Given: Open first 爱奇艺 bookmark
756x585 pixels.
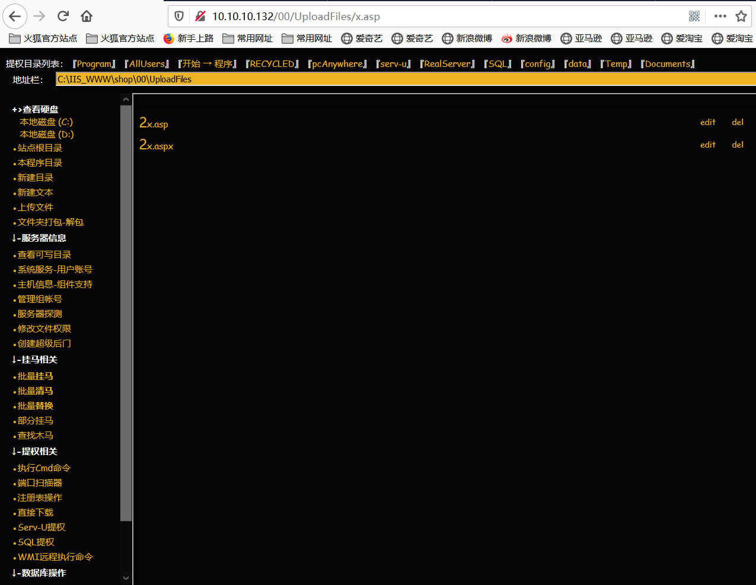Looking at the screenshot, I should [362, 39].
